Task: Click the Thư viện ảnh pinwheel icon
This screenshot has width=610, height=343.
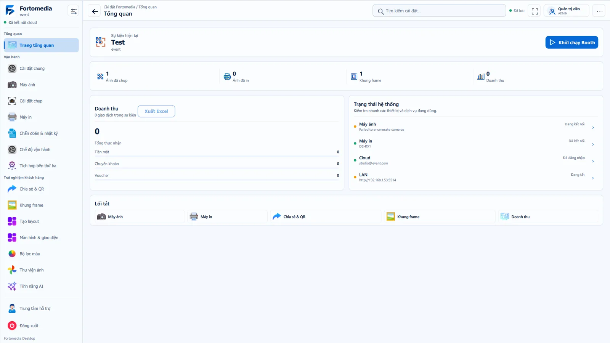Action: (12, 270)
